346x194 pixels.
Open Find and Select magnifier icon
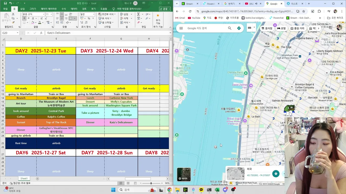coord(147,18)
